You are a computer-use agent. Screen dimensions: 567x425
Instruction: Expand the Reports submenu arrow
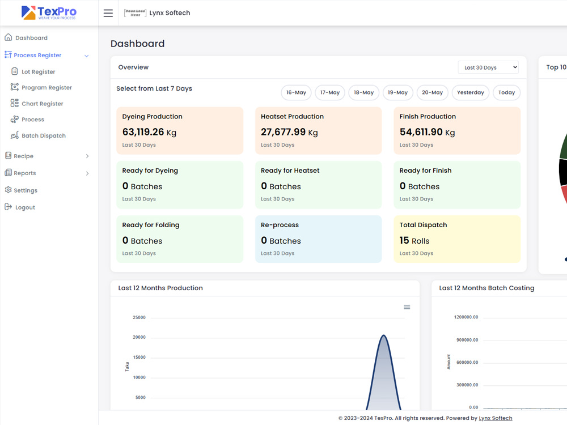click(x=87, y=173)
